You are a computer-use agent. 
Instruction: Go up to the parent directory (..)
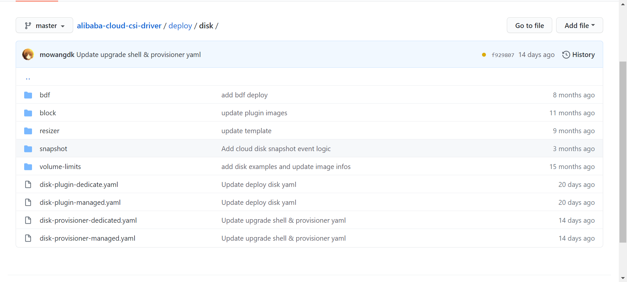point(28,78)
